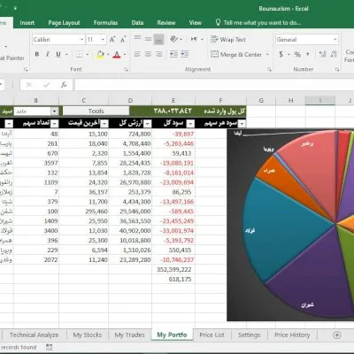Click Text Direction icon
Viewport: 354px width, 354px height.
click(x=194, y=39)
